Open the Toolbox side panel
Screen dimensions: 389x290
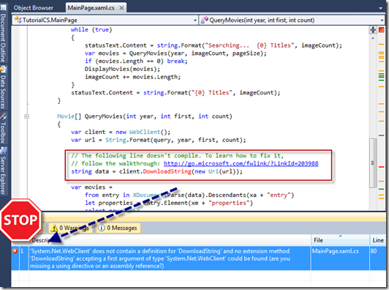click(3, 133)
